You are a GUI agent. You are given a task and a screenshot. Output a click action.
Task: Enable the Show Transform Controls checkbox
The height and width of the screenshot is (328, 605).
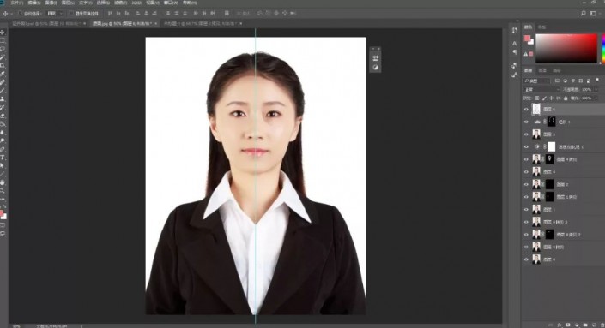71,13
